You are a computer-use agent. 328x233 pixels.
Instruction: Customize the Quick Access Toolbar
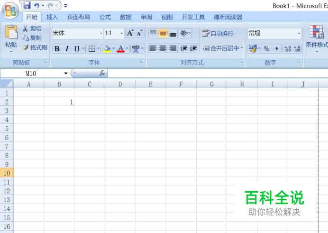(x=65, y=6)
